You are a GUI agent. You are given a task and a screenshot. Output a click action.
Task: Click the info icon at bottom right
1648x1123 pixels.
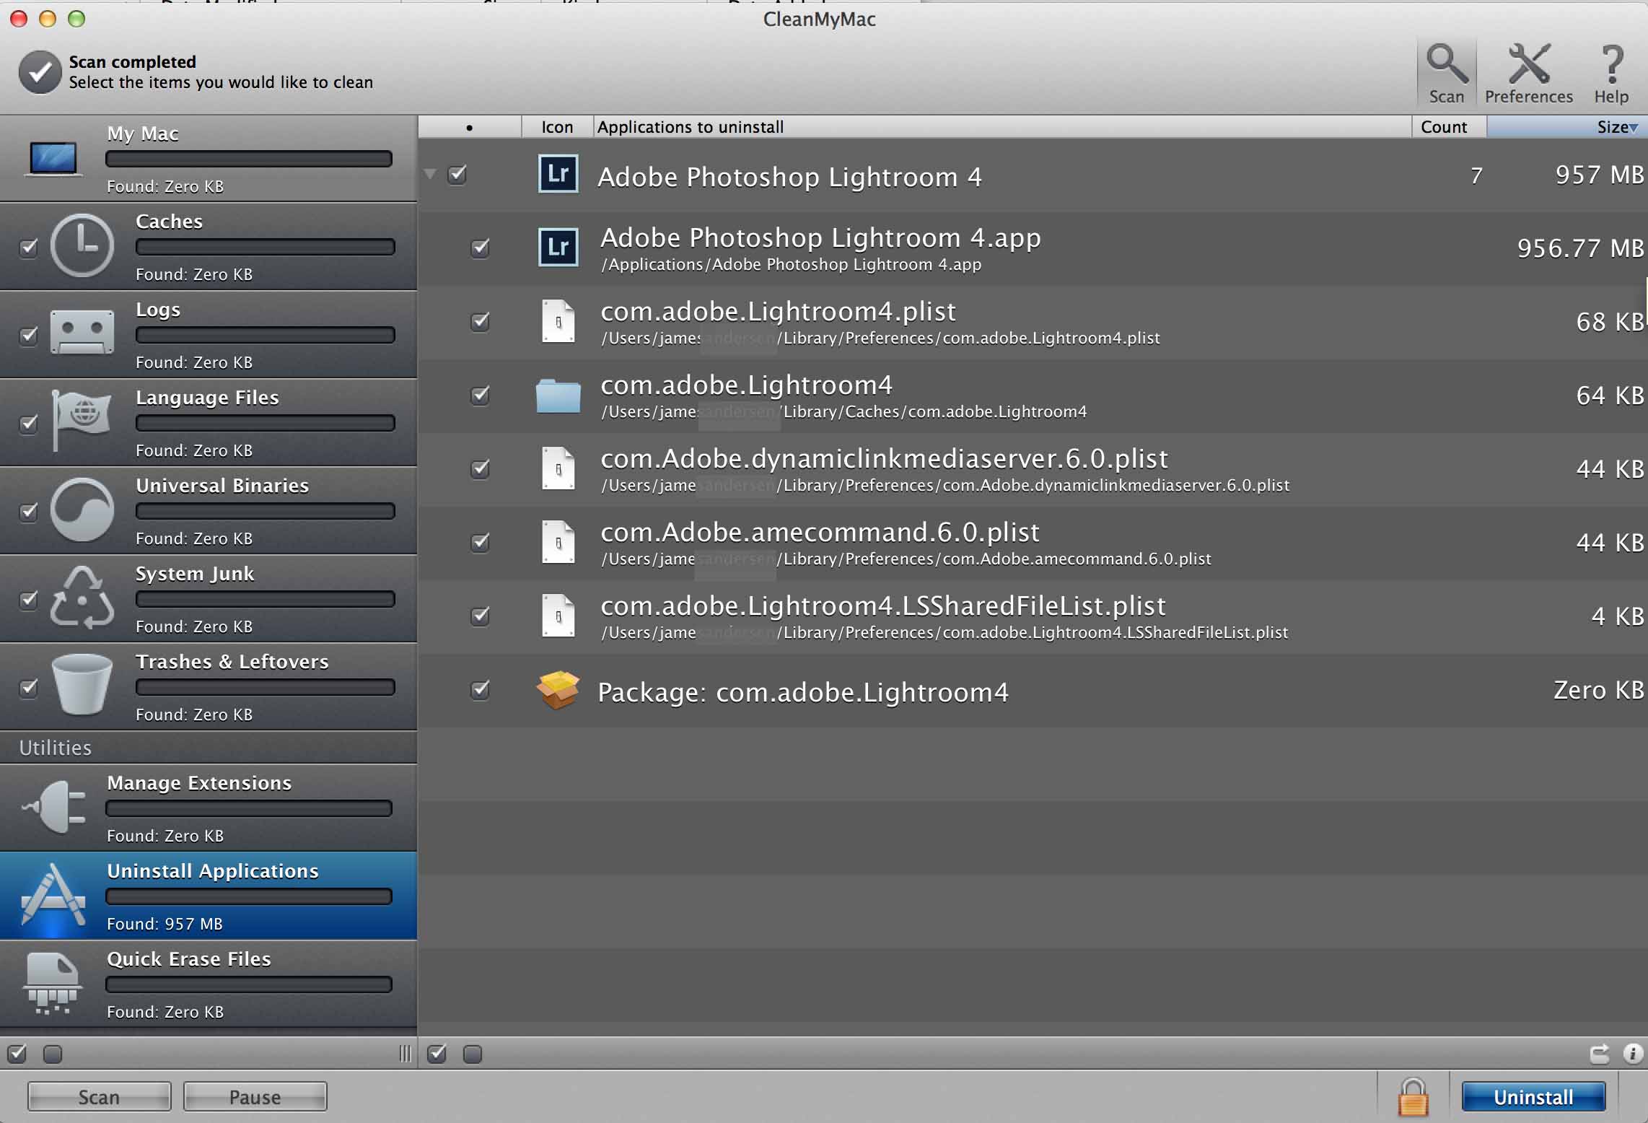point(1632,1054)
